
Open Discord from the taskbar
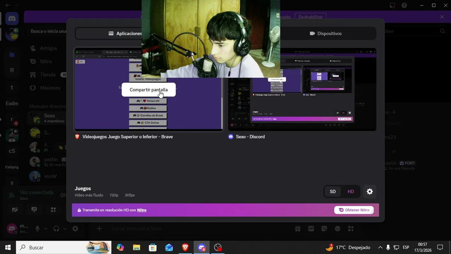(202, 248)
